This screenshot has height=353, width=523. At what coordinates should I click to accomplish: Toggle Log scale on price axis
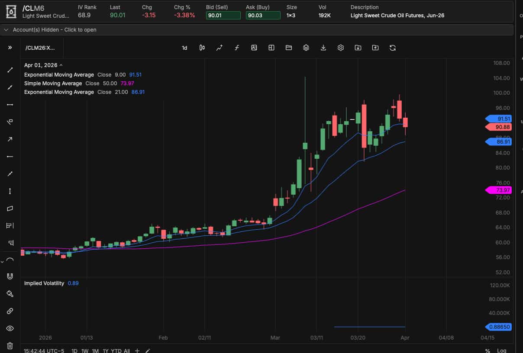click(x=501, y=351)
